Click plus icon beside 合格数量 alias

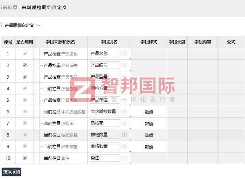point(125,146)
